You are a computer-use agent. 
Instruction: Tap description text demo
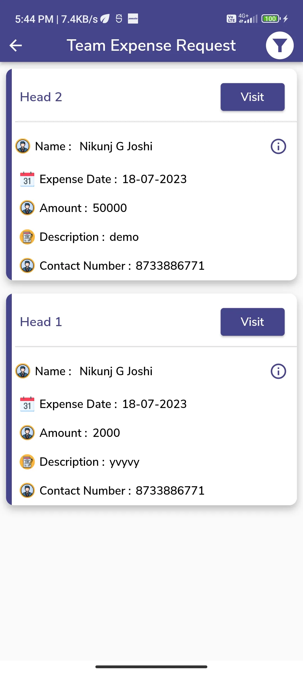tap(124, 237)
